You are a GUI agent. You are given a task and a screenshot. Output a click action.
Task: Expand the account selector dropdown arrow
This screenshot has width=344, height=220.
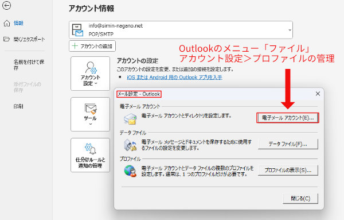[x=290, y=30]
